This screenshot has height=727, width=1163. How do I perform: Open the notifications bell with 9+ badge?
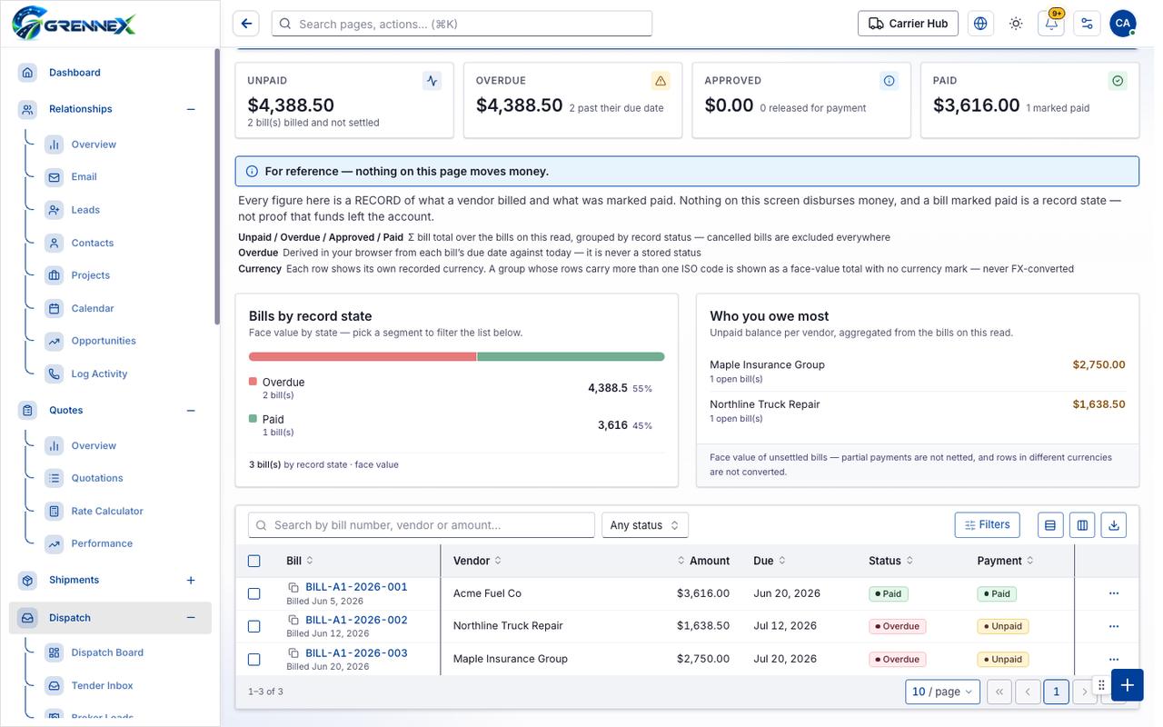1051,24
